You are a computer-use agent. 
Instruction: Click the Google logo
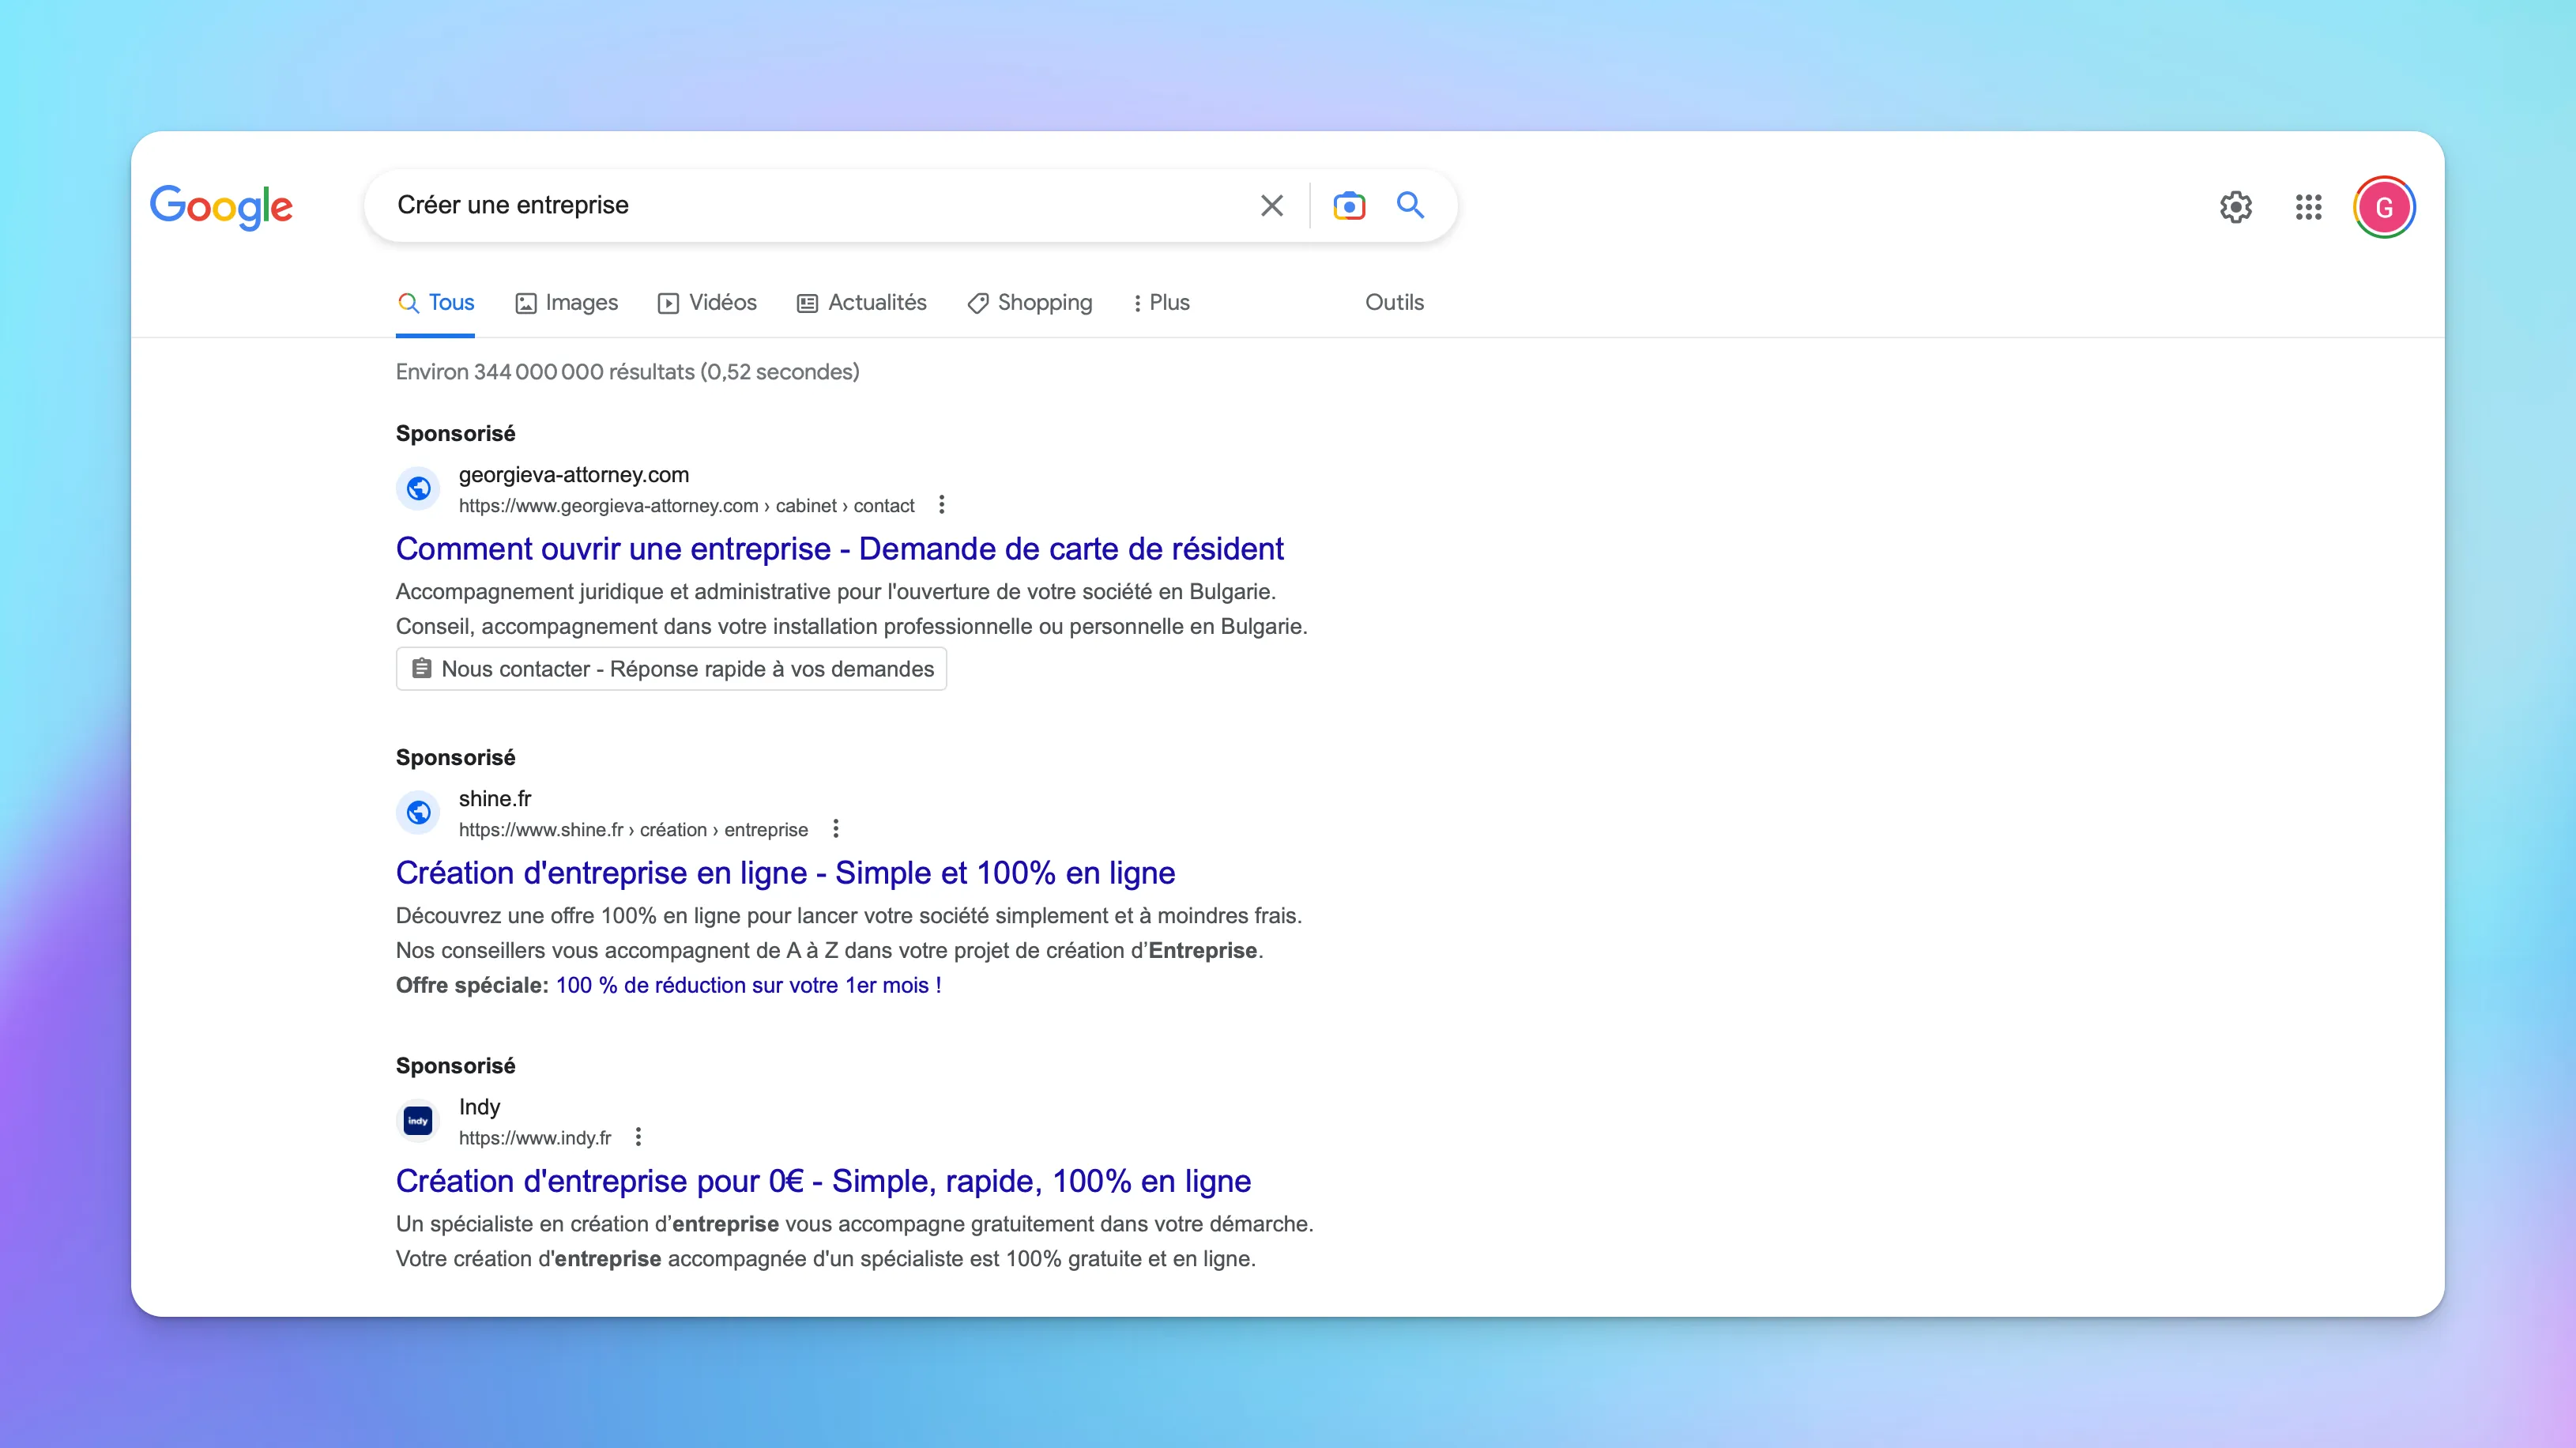(x=221, y=207)
